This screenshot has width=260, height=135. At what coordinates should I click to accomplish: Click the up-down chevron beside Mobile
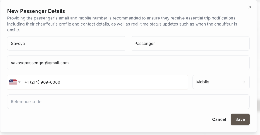pos(244,82)
